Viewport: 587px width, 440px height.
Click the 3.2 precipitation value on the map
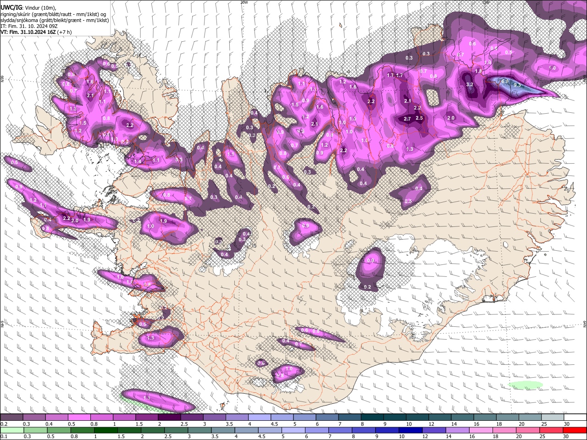coord(470,84)
